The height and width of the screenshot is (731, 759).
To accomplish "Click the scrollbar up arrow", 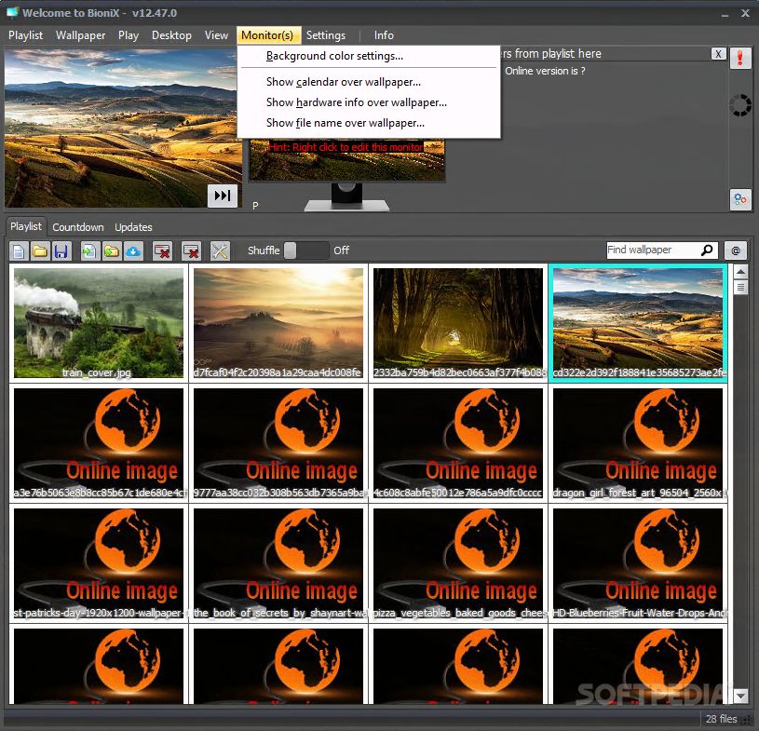I will point(740,272).
